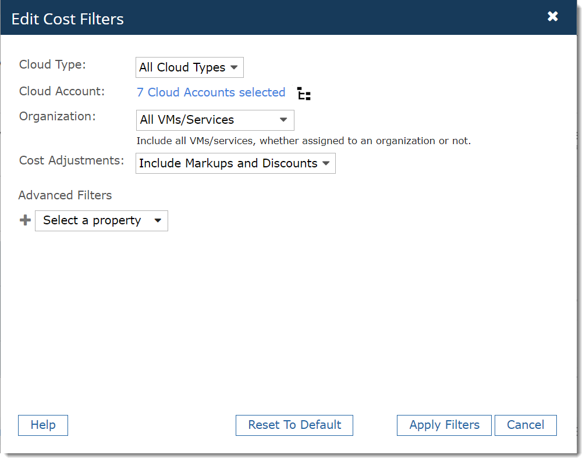Viewport: 586px width, 462px height.
Task: Click the Cloud Type label
Action: click(52, 65)
